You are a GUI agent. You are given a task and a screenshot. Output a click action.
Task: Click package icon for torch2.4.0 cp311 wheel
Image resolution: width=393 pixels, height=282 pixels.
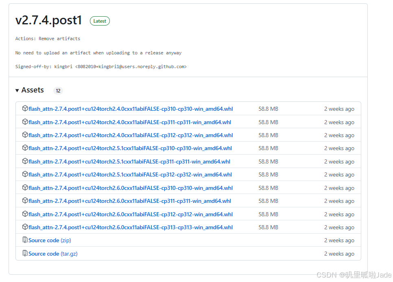(x=25, y=121)
